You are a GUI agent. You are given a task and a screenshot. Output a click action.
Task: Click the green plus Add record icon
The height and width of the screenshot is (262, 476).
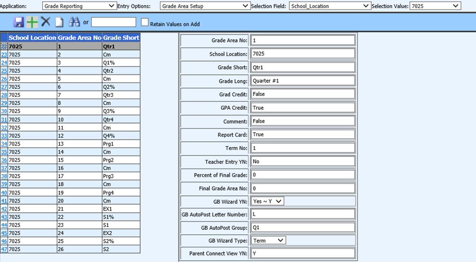pos(32,22)
